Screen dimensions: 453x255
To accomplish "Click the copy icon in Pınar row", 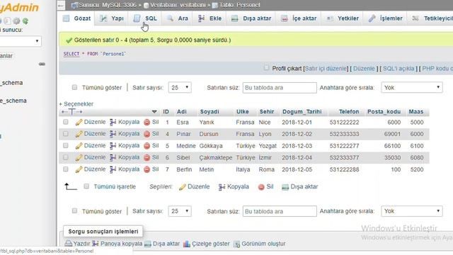I will 113,134.
